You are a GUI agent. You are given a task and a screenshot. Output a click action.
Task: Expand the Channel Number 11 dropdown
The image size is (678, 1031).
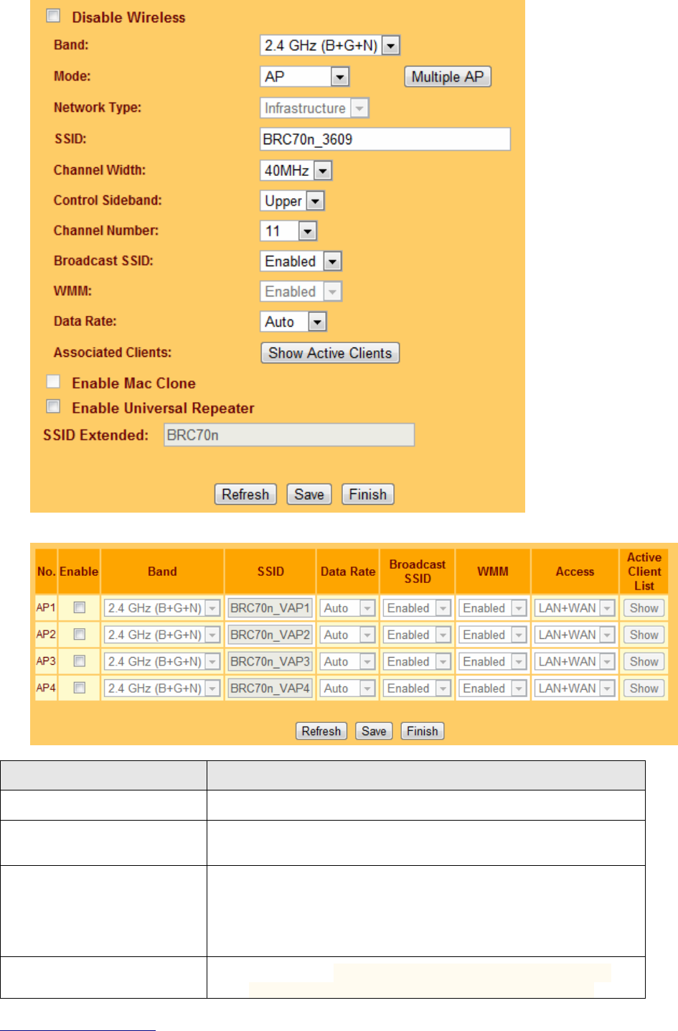coord(288,230)
